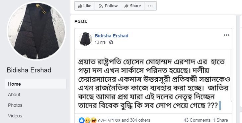Open the page's three-dot more options

pos(150,6)
